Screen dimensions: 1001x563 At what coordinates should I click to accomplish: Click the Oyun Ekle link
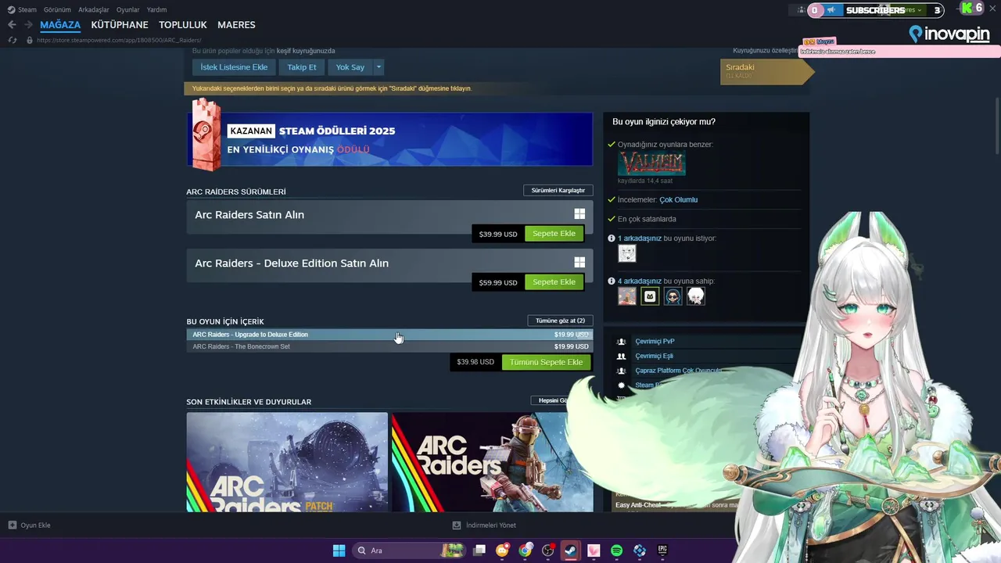click(x=35, y=525)
